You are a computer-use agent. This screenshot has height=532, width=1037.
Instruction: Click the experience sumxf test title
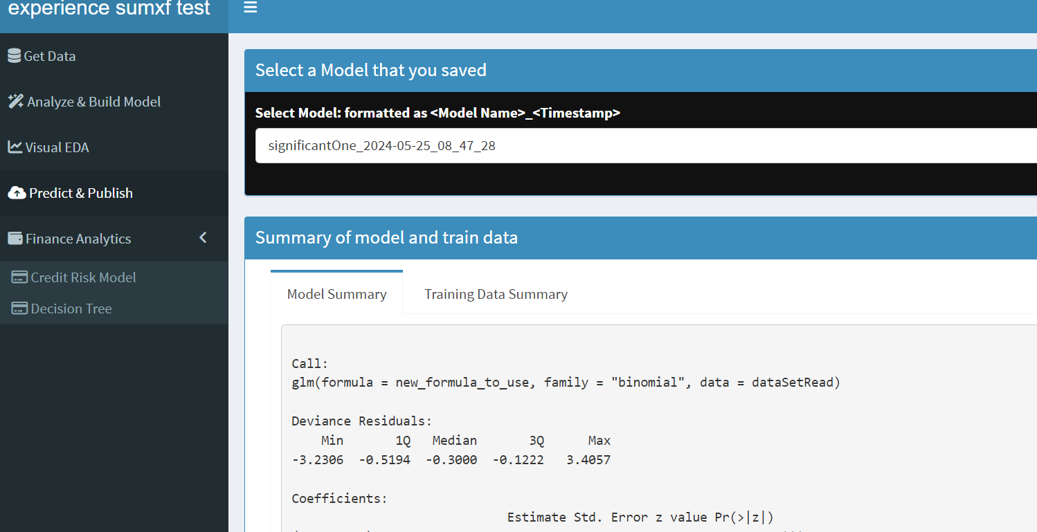pyautogui.click(x=109, y=8)
